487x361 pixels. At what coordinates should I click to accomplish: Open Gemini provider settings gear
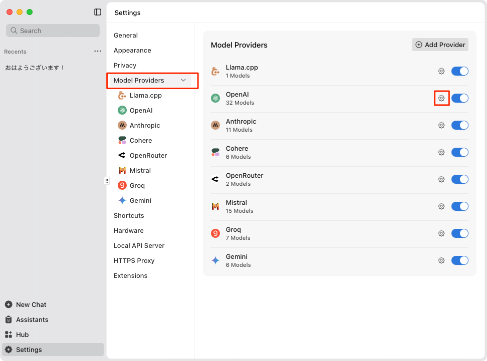point(441,260)
